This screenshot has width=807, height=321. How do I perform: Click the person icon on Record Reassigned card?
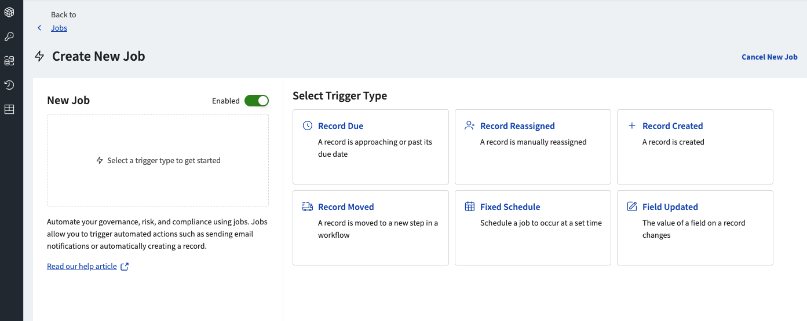coord(470,126)
